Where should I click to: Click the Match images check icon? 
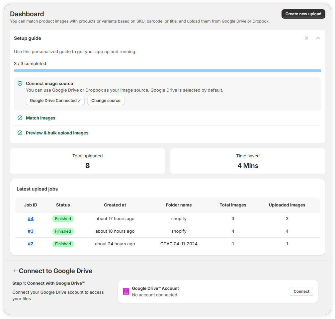pos(20,118)
